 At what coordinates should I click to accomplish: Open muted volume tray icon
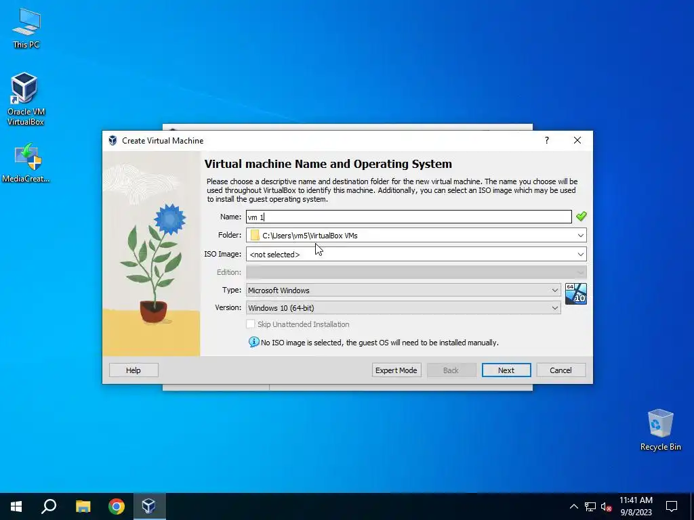(x=606, y=506)
